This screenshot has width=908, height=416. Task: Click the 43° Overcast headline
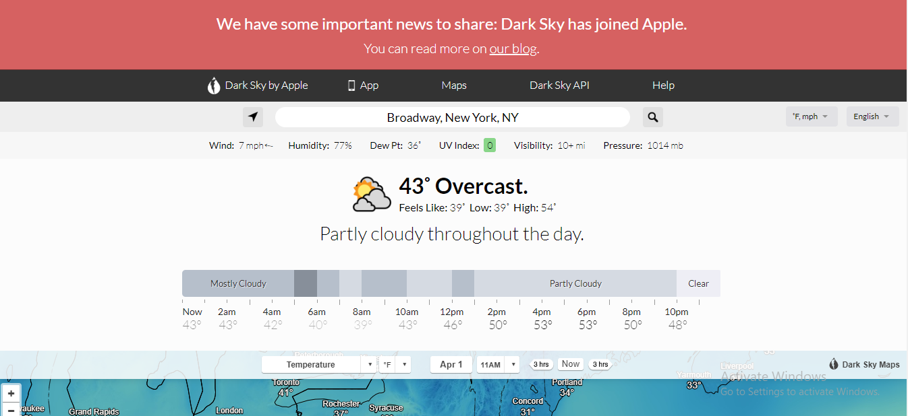point(463,186)
